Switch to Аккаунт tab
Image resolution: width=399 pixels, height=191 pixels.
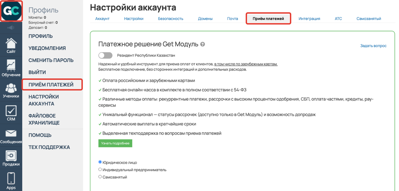pos(102,19)
